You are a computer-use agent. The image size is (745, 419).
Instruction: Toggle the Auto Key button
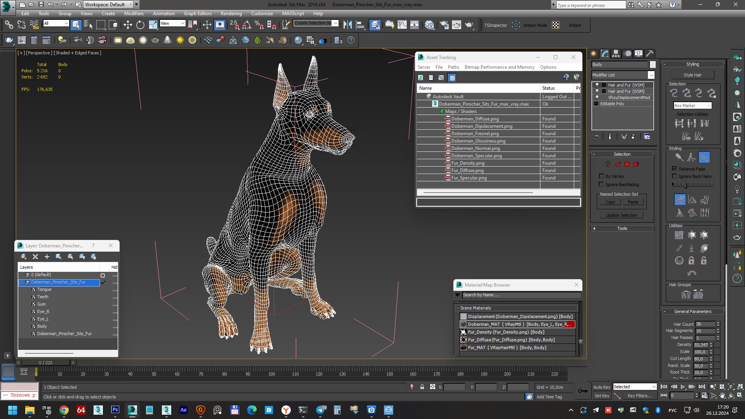point(601,387)
